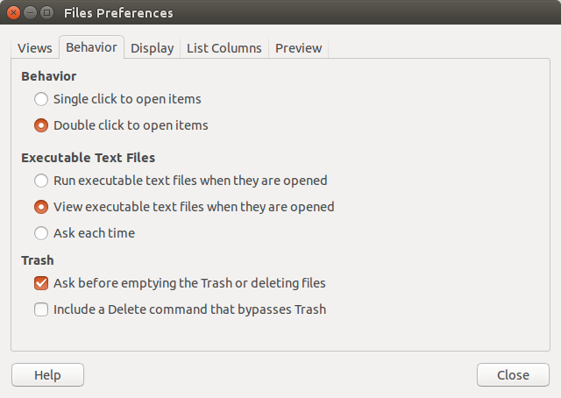The image size is (561, 398).
Task: Select Run executable text files option
Action: pos(41,181)
